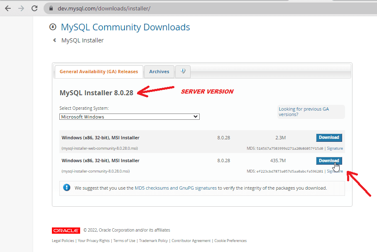Viewport: 377px width, 252px height.
Task: Open Looking for previous GA versions link
Action: (304, 111)
